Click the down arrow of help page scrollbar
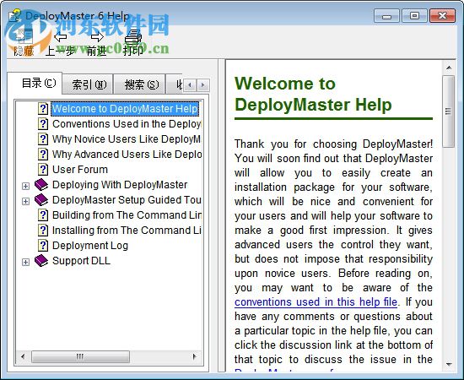The height and width of the screenshot is (380, 464). coord(449,364)
